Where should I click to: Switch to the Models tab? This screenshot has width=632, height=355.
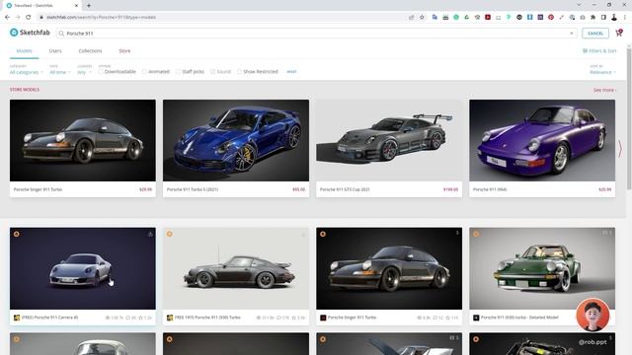(24, 51)
